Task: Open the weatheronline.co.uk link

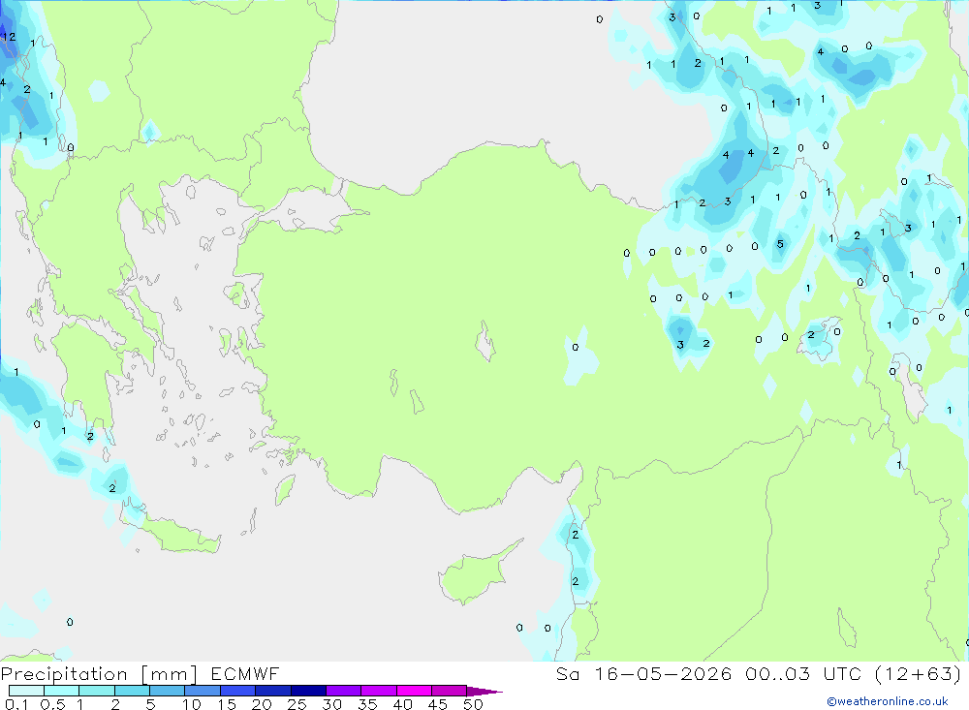Action: pos(888,701)
